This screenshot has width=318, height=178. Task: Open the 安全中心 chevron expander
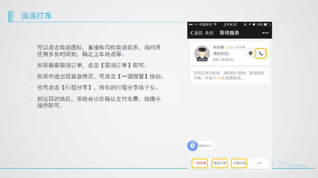click(211, 146)
